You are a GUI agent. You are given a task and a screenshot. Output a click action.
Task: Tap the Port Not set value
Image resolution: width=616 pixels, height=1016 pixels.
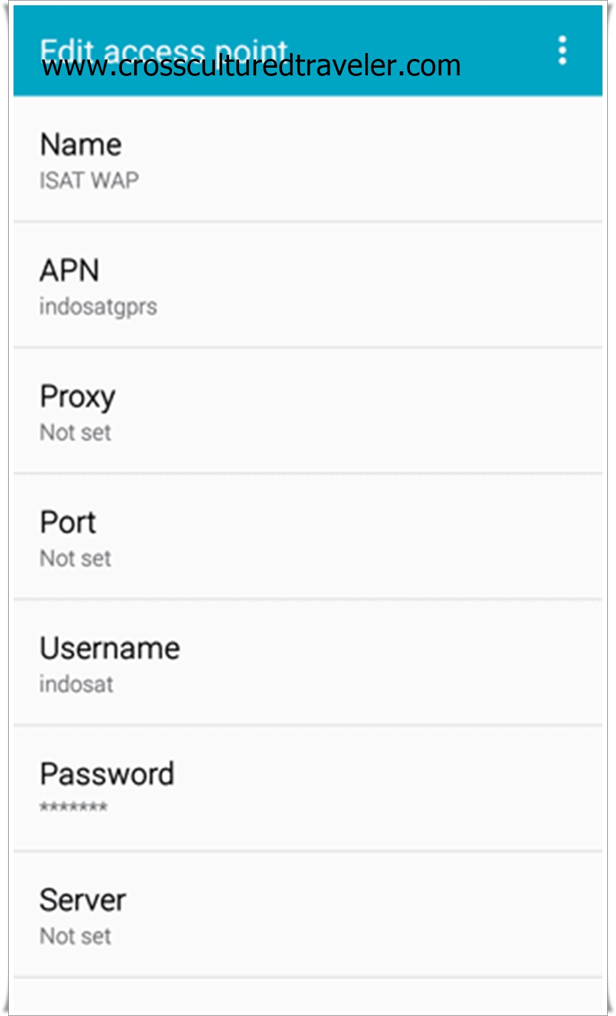[75, 558]
